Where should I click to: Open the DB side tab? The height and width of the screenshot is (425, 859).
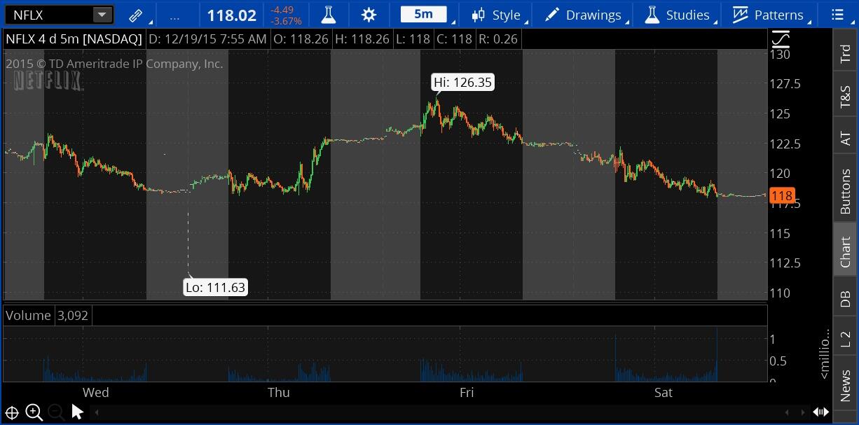[x=846, y=299]
